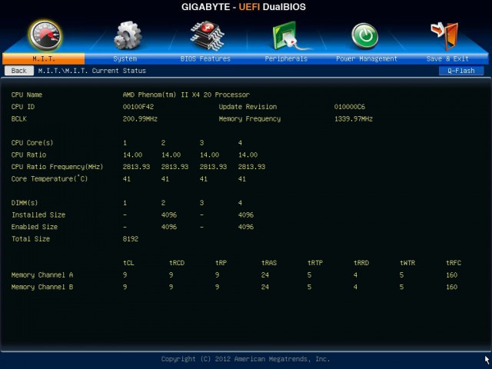Select the Peripherals tab label

[286, 58]
